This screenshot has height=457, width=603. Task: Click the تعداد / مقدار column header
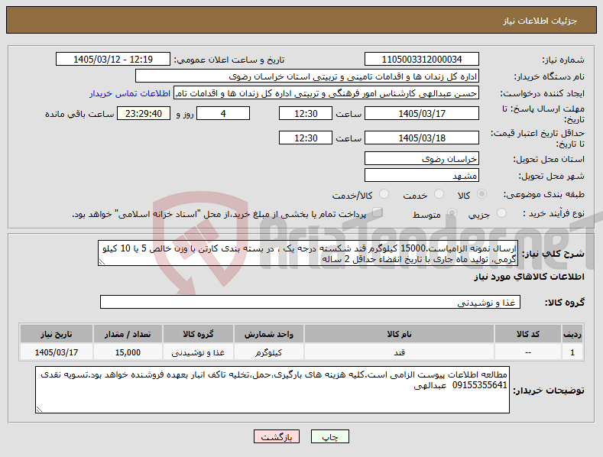pyautogui.click(x=128, y=334)
